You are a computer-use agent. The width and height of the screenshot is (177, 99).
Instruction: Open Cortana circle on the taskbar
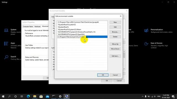pos(15,97)
